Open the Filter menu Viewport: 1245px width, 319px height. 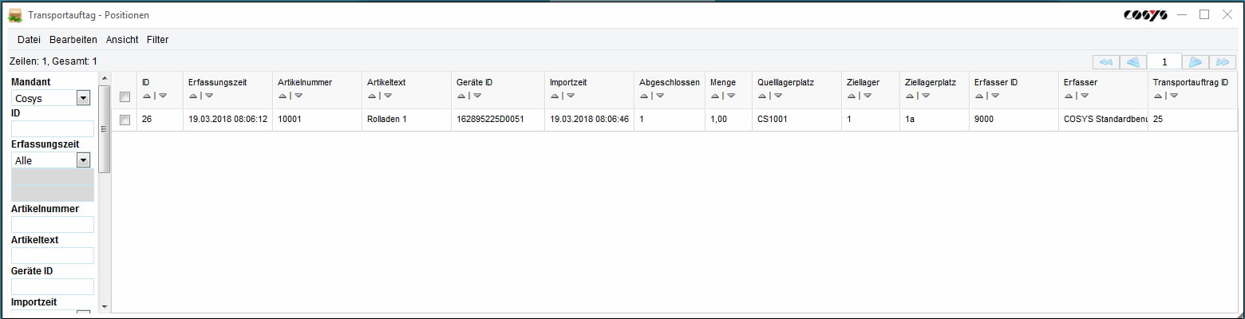[x=158, y=39]
